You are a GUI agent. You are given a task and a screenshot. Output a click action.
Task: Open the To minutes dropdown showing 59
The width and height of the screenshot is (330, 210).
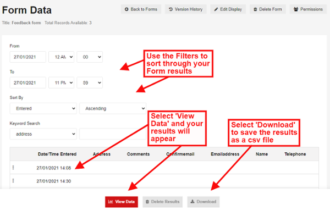pos(90,82)
